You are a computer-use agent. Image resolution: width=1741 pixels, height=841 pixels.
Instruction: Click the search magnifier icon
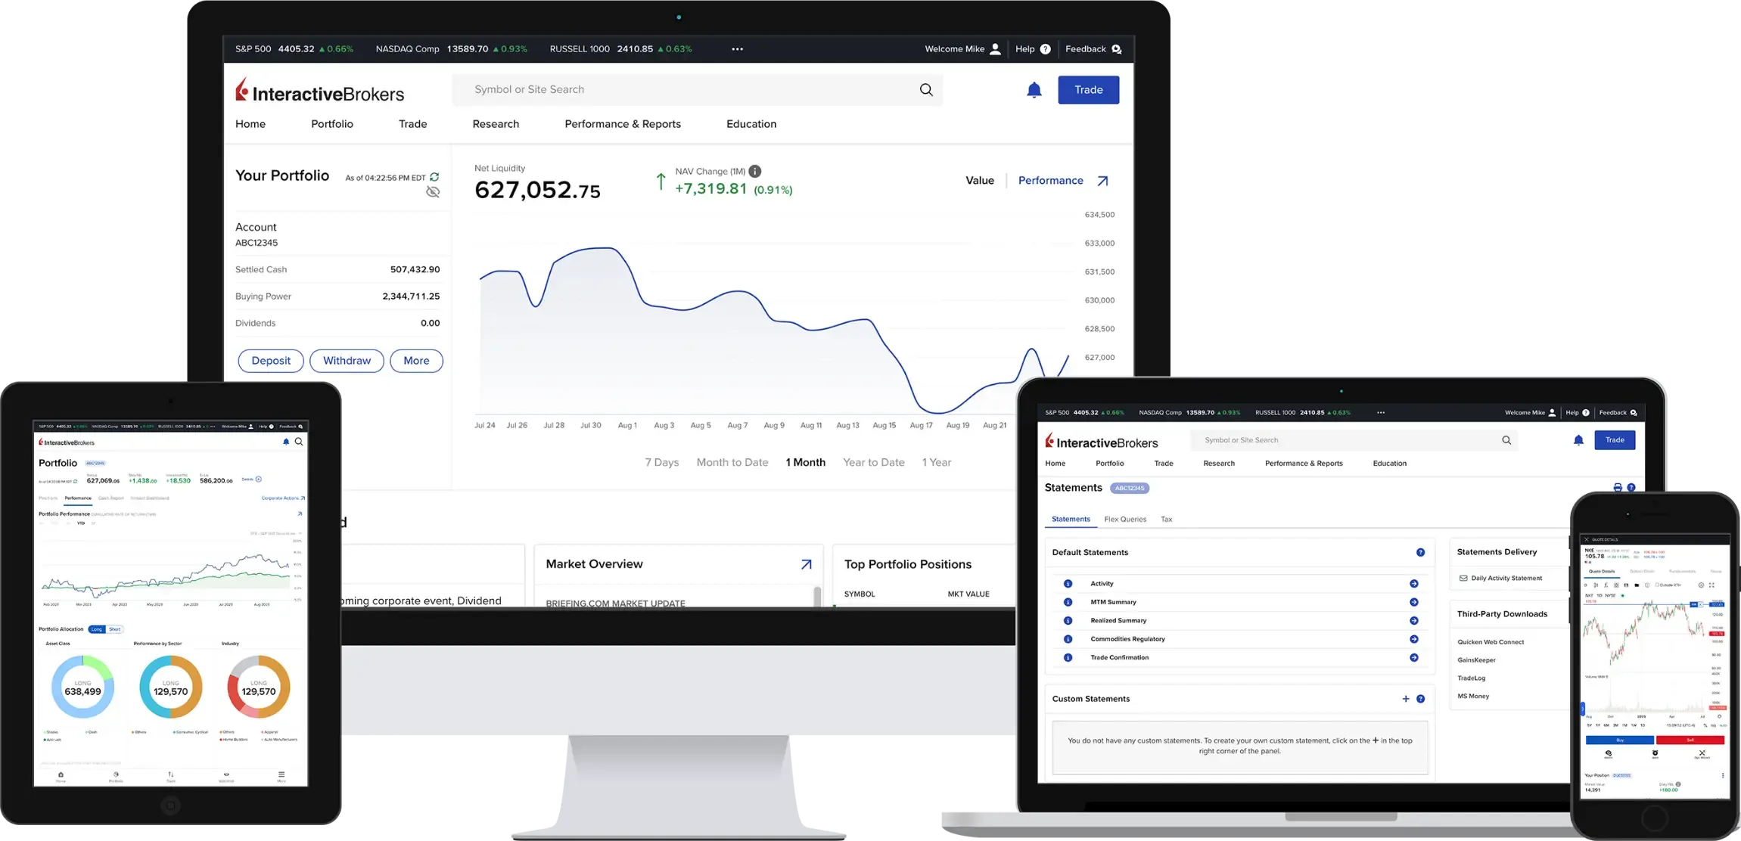(925, 88)
